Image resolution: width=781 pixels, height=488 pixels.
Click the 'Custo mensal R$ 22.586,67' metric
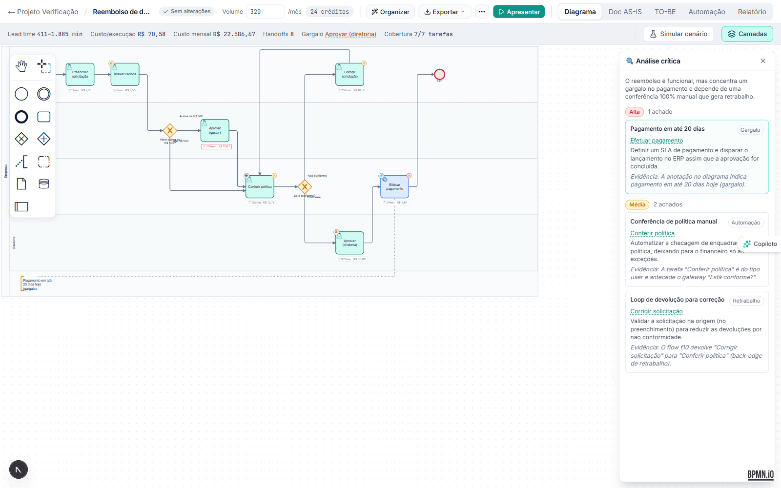click(x=214, y=34)
